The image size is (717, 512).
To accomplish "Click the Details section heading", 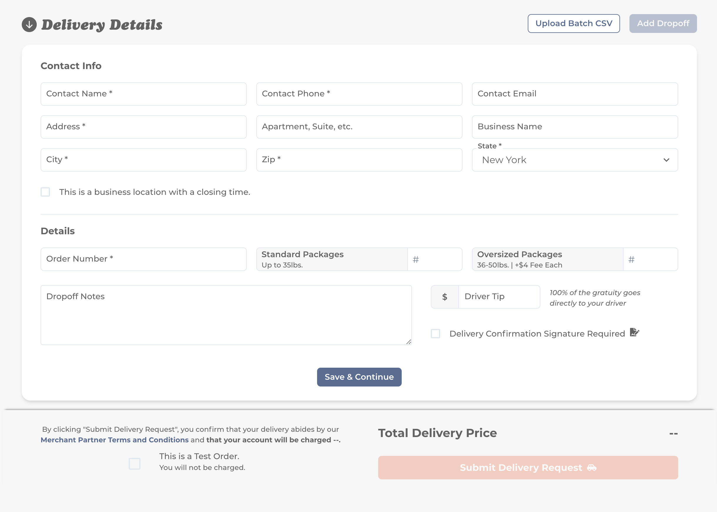I will point(58,231).
